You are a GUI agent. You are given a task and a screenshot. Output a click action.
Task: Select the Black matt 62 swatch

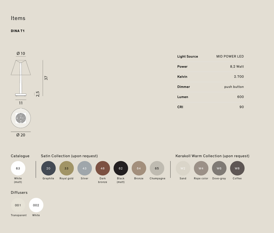(121, 168)
